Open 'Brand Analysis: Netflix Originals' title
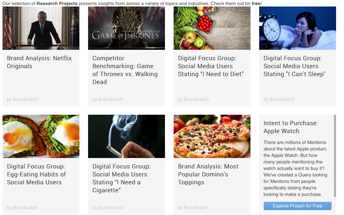 39,62
